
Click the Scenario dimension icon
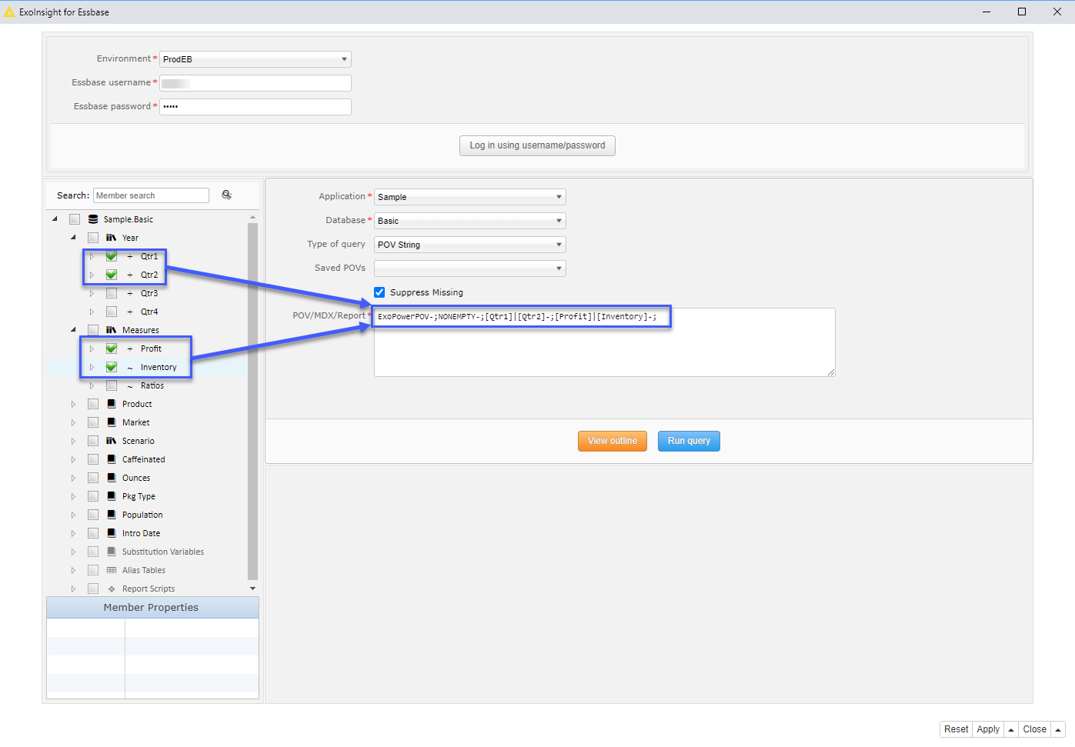tap(112, 441)
